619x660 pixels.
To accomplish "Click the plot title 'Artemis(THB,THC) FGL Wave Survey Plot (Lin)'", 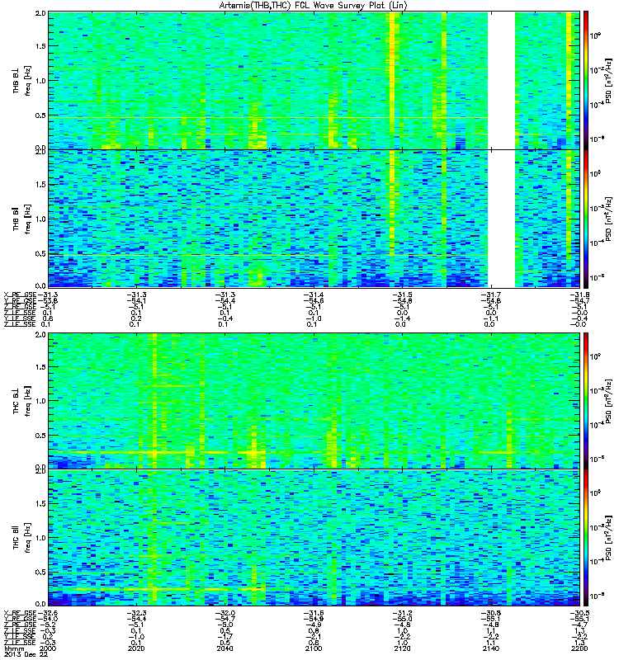I will [313, 6].
